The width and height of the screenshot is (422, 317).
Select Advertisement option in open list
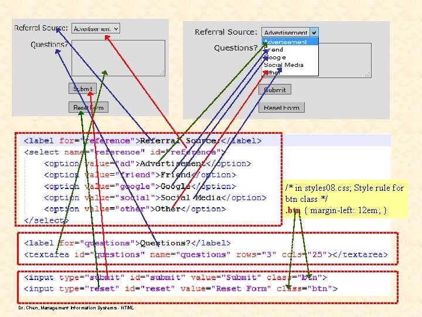coord(290,42)
